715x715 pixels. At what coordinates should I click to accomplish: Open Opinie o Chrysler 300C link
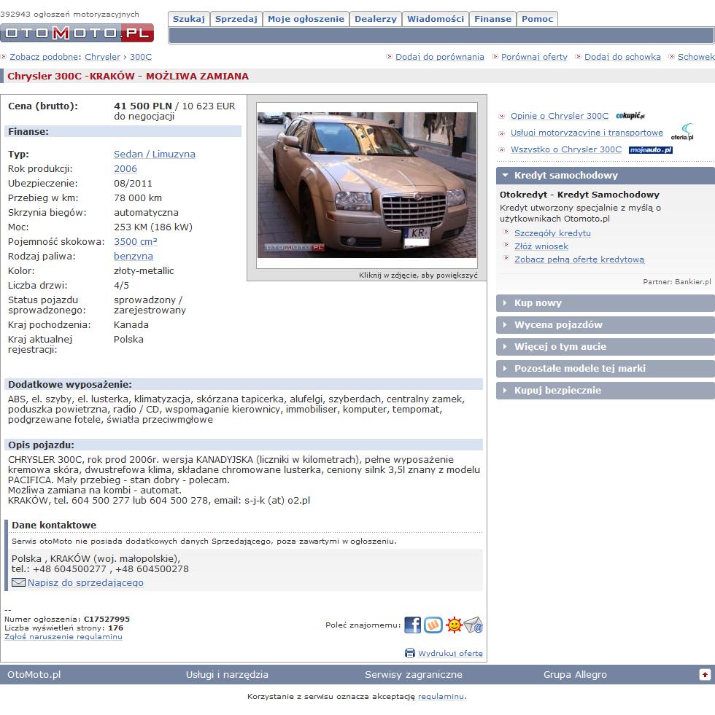pyautogui.click(x=560, y=116)
